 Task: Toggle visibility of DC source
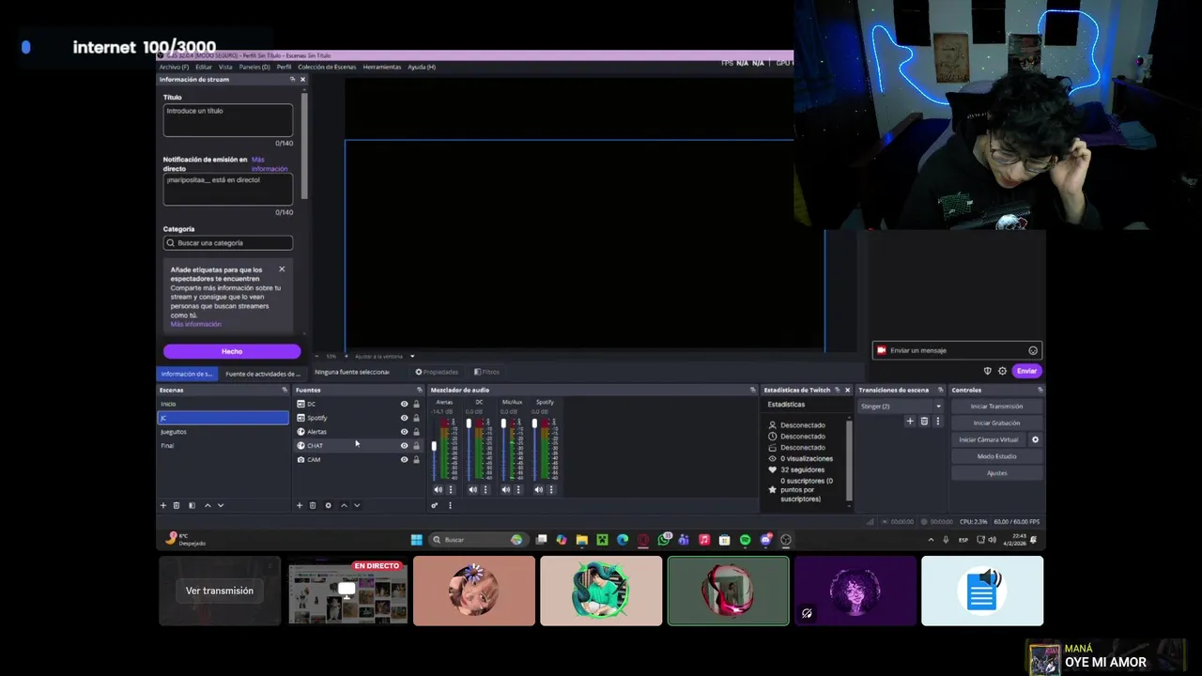[405, 404]
